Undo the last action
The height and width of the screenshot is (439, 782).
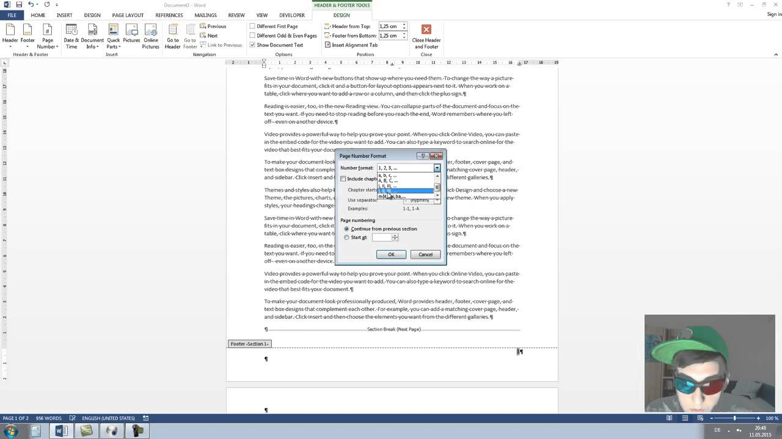pyautogui.click(x=31, y=5)
